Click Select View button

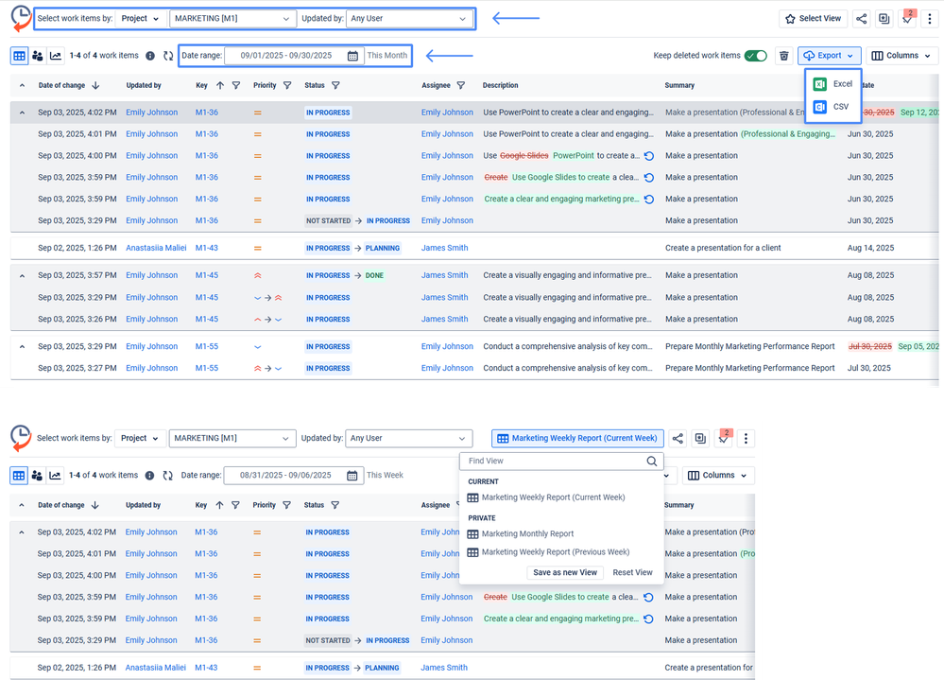point(814,19)
